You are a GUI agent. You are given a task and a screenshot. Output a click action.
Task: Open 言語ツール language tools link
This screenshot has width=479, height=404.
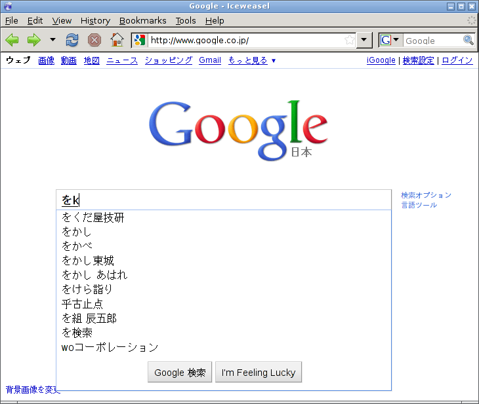[x=419, y=205]
